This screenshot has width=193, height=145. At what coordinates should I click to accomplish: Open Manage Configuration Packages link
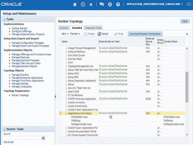tap(28, 43)
